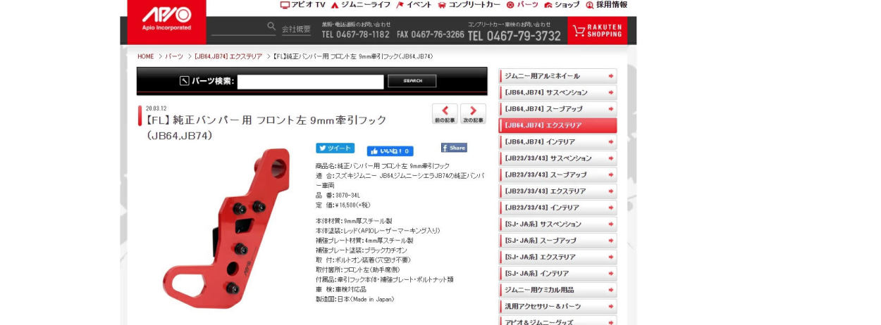Screen dimensions: 881x325
Task: Go to HOME breadcrumb
Action: 146,56
